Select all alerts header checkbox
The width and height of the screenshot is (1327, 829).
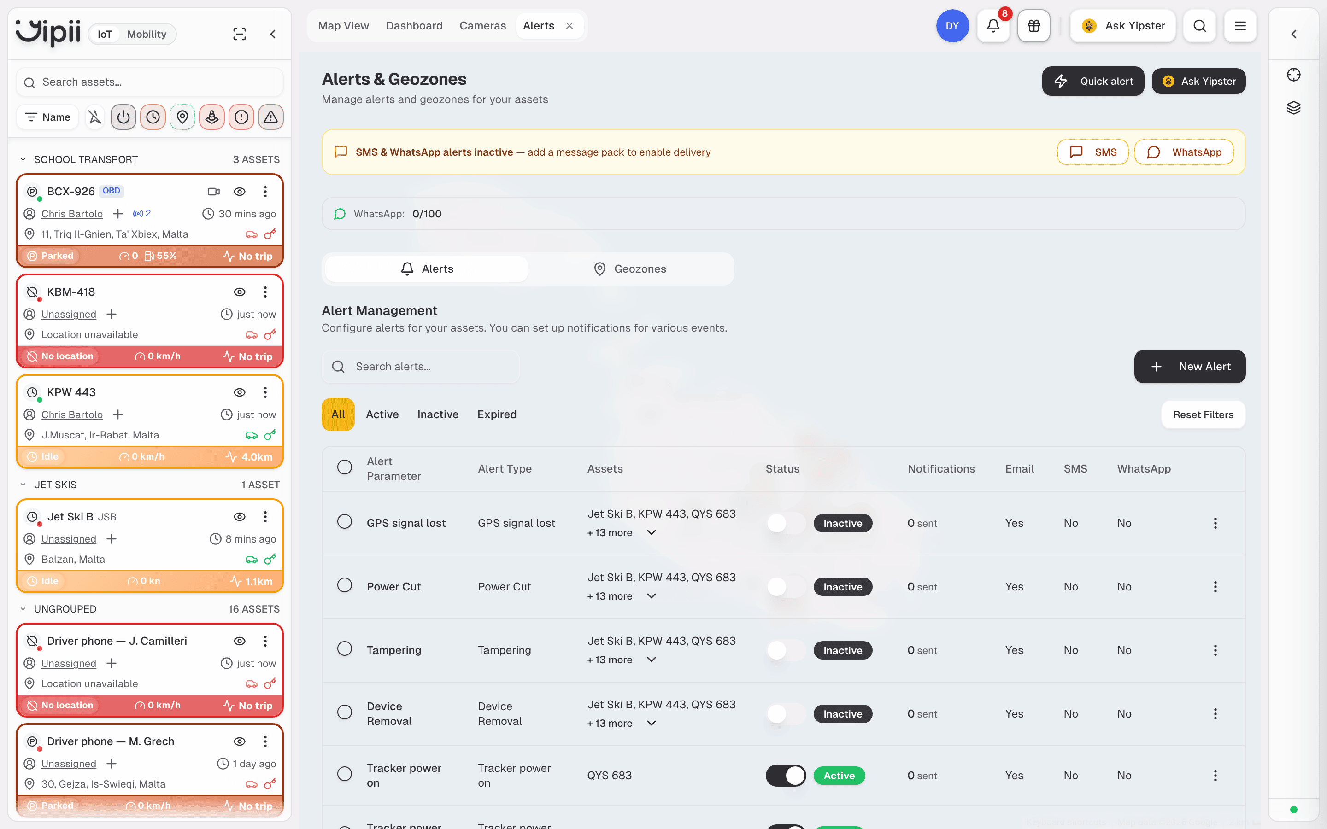[x=344, y=467]
